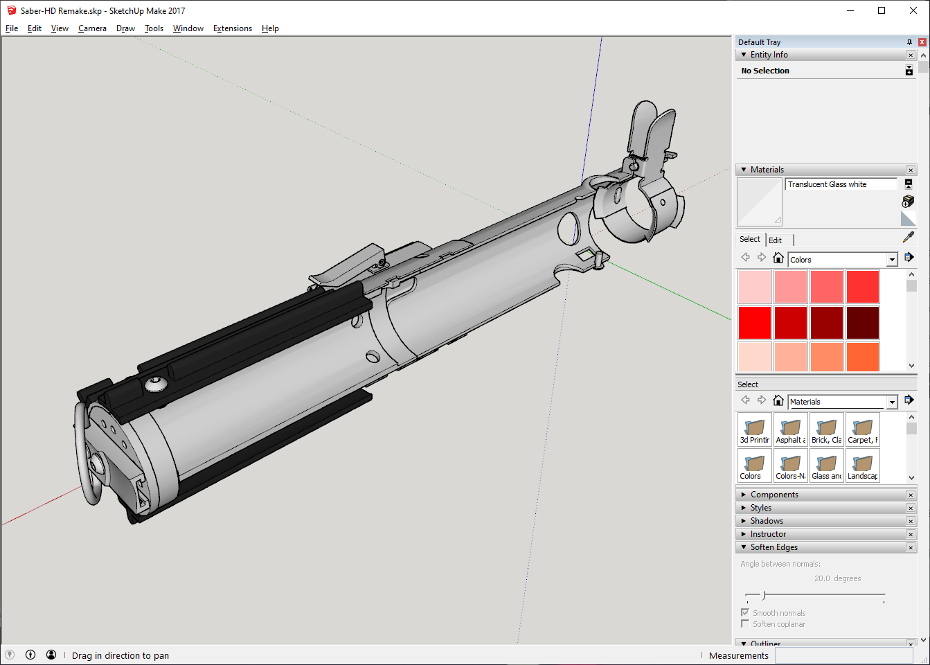Viewport: 930px width, 665px height.
Task: Open the Tools menu
Action: pos(154,28)
